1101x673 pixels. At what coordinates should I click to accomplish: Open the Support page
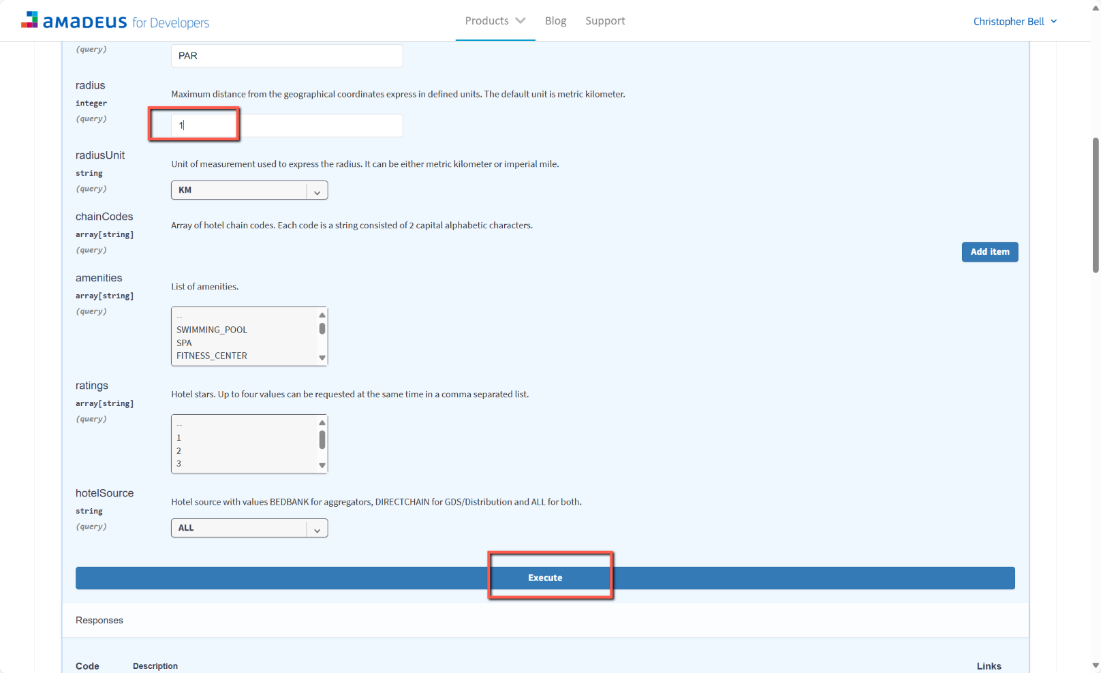tap(605, 21)
